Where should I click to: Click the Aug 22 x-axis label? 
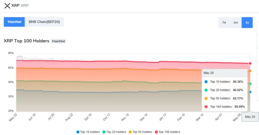(x=69, y=117)
